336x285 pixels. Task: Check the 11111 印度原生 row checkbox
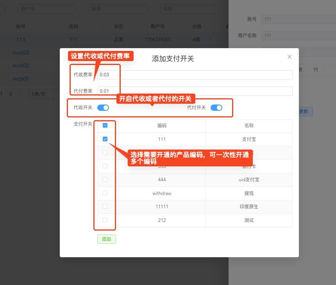tap(105, 206)
